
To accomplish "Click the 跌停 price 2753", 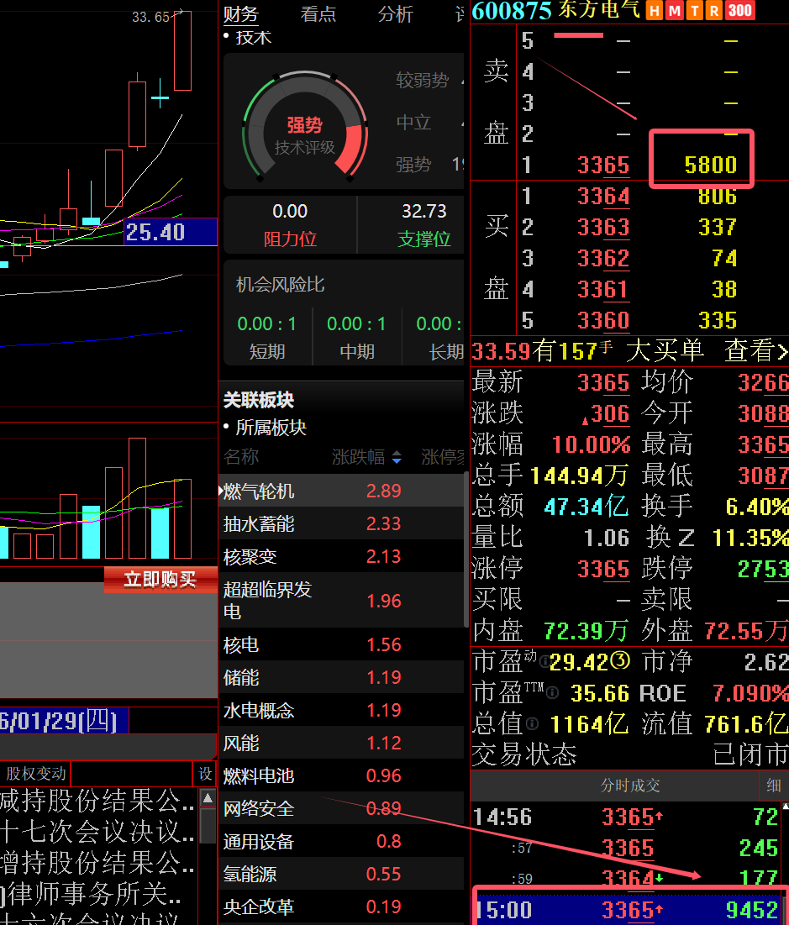I will click(x=762, y=570).
